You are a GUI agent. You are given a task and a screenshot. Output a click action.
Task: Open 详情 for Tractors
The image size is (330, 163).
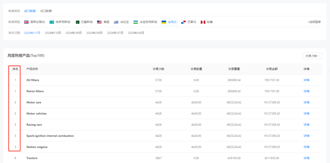(306, 158)
